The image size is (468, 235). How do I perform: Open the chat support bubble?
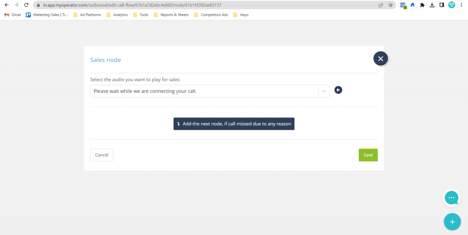(x=452, y=198)
